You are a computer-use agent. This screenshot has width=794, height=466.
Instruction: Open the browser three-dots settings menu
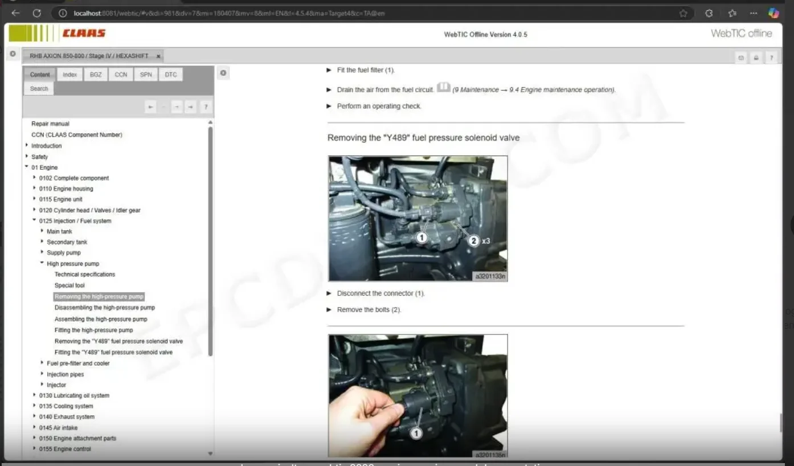tap(754, 13)
